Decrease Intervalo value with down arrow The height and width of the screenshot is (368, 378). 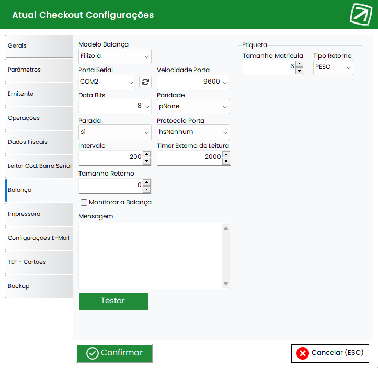(146, 161)
